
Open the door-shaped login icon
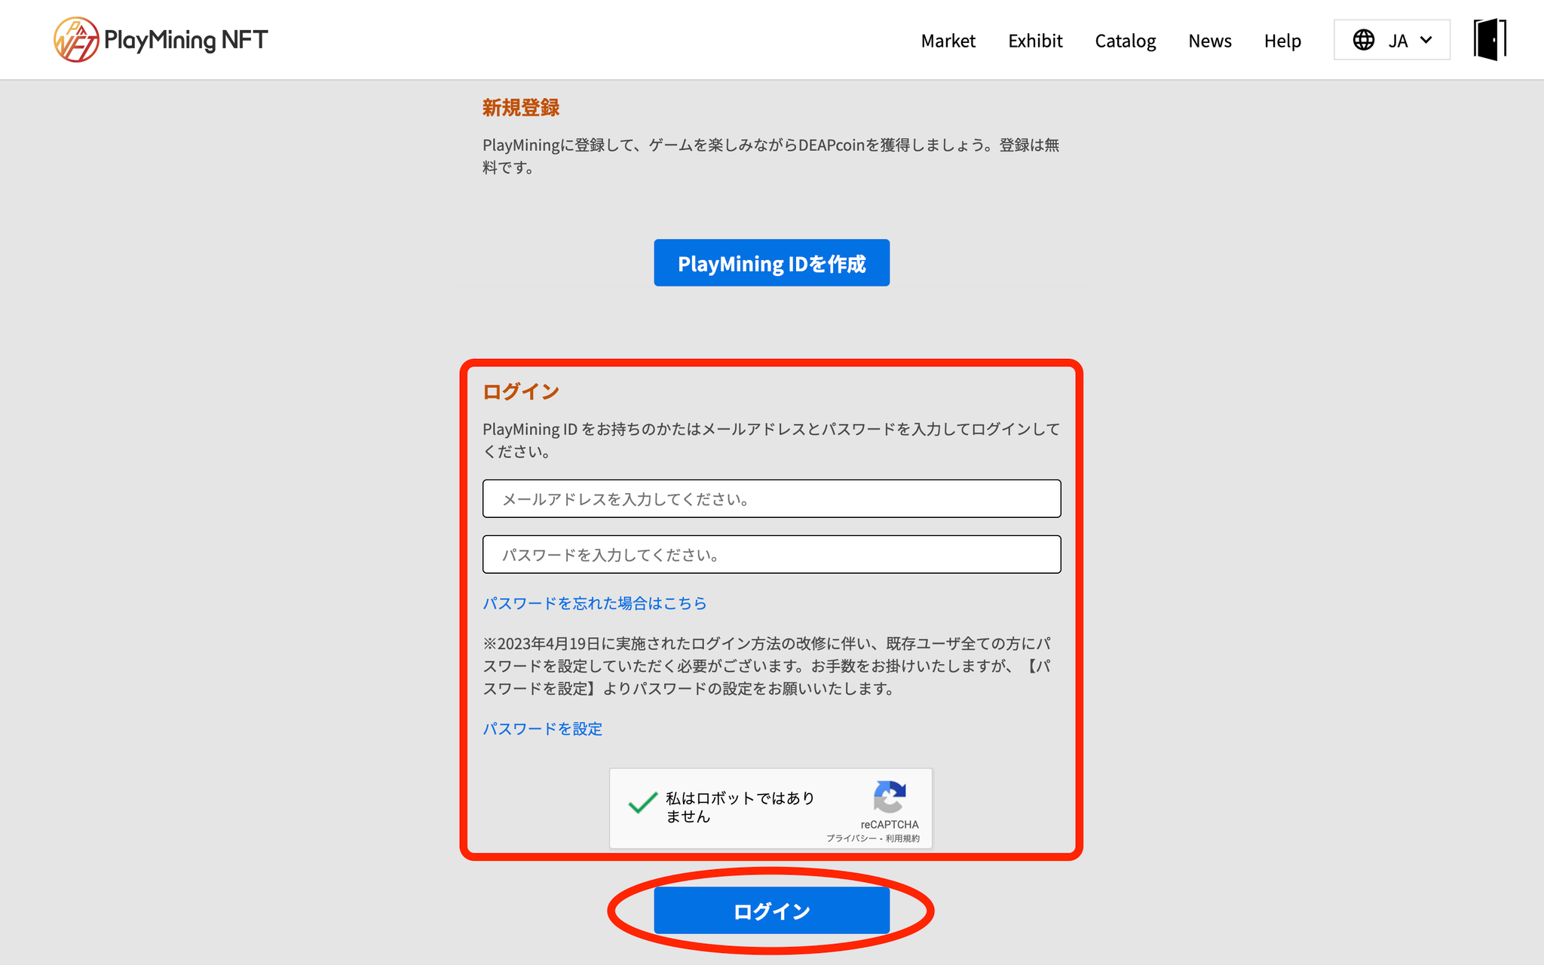[x=1490, y=40]
